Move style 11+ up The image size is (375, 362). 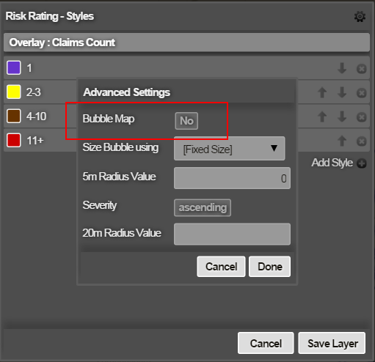342,141
